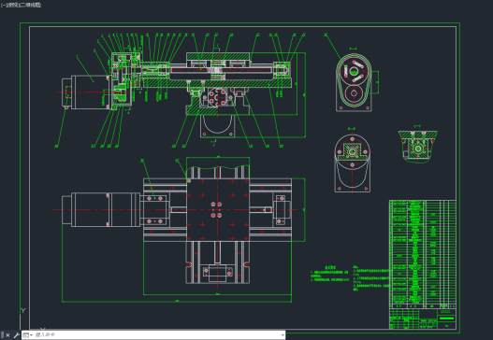
Task: Select the hatched top slide plate
Action: point(218,56)
